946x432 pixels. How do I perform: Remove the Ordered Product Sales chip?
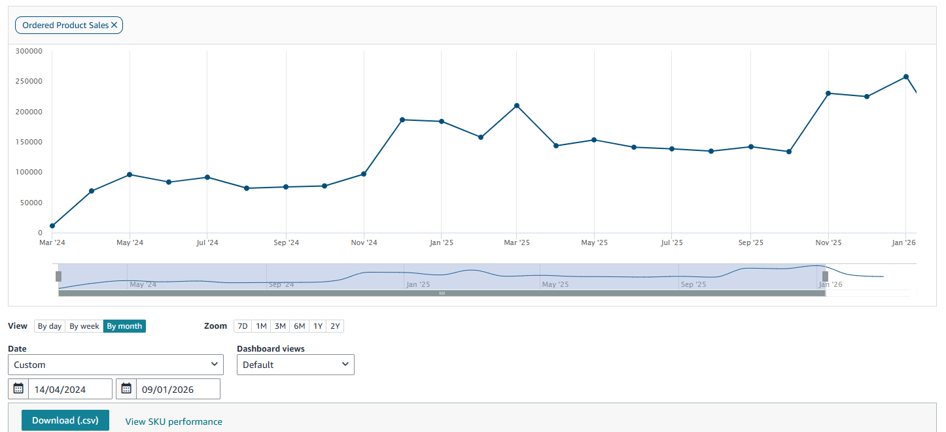[114, 25]
